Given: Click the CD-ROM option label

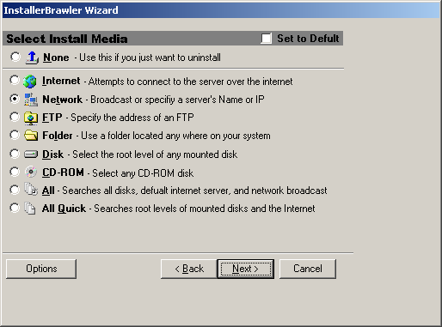Looking at the screenshot, I should point(63,173).
